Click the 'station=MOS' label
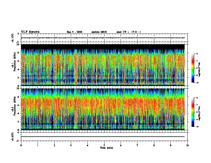 pyautogui.click(x=99, y=32)
